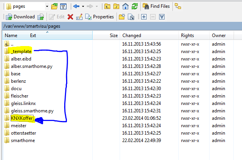Screen dimensions: 242x160
Task: Click the select files plus icon
Action: [144, 17]
